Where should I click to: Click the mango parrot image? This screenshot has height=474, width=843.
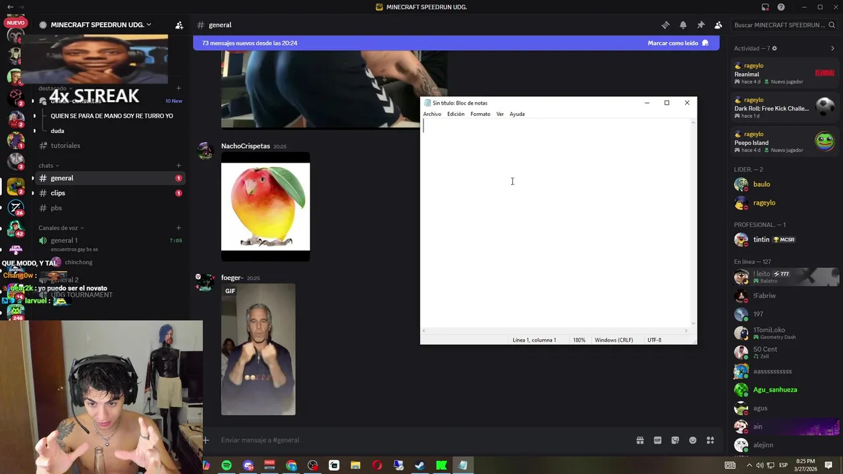pos(265,207)
